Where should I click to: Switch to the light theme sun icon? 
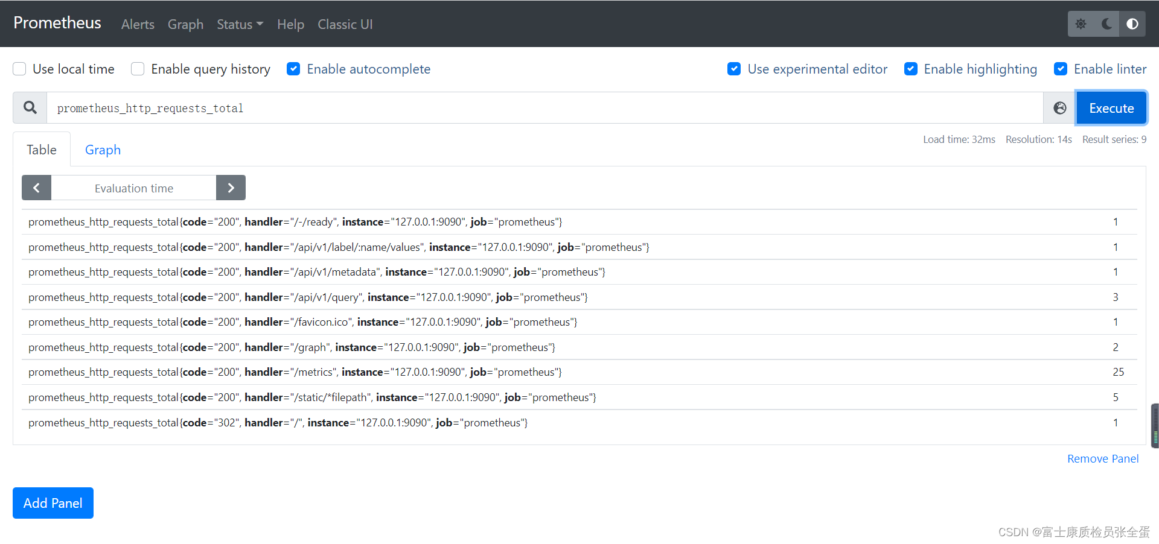1081,24
